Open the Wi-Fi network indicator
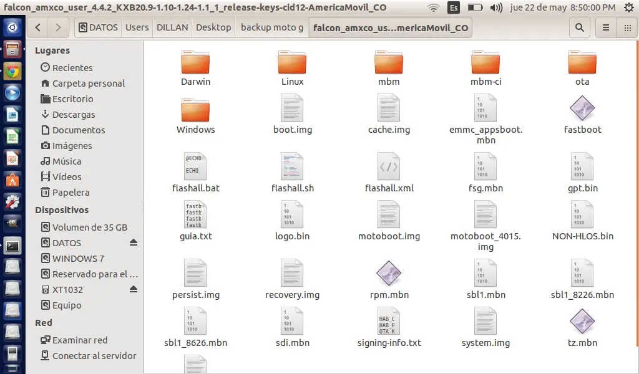The height and width of the screenshot is (374, 639). point(434,7)
